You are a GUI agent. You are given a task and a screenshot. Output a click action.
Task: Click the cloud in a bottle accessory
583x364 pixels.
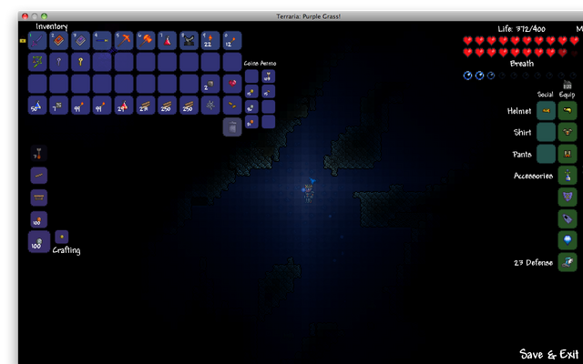568,176
